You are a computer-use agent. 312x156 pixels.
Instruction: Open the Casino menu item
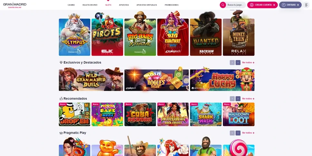point(71,5)
